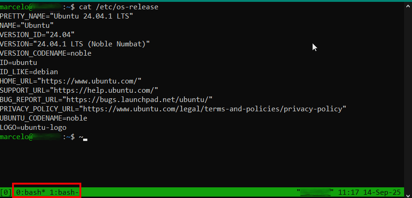Image resolution: width=412 pixels, height=198 pixels.
Task: Open the privacy policy URL
Action: pos(213,109)
